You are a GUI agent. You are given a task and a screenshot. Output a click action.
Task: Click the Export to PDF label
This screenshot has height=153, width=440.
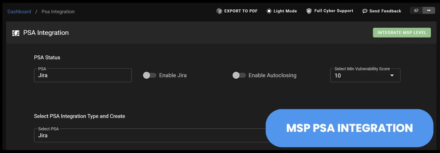pos(241,11)
